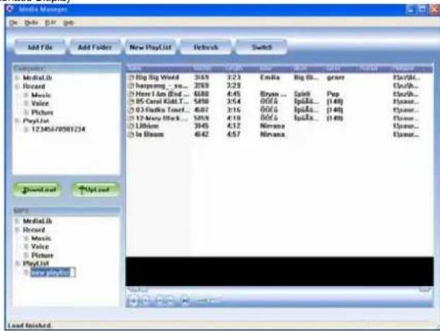
Task: Click the file icon beside Here I Am
Action: pyautogui.click(x=131, y=94)
